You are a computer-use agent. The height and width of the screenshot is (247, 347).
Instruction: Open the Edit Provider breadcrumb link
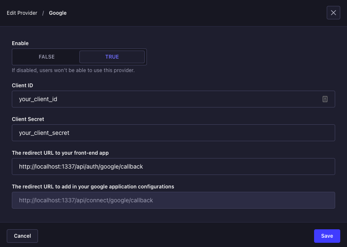(22, 13)
